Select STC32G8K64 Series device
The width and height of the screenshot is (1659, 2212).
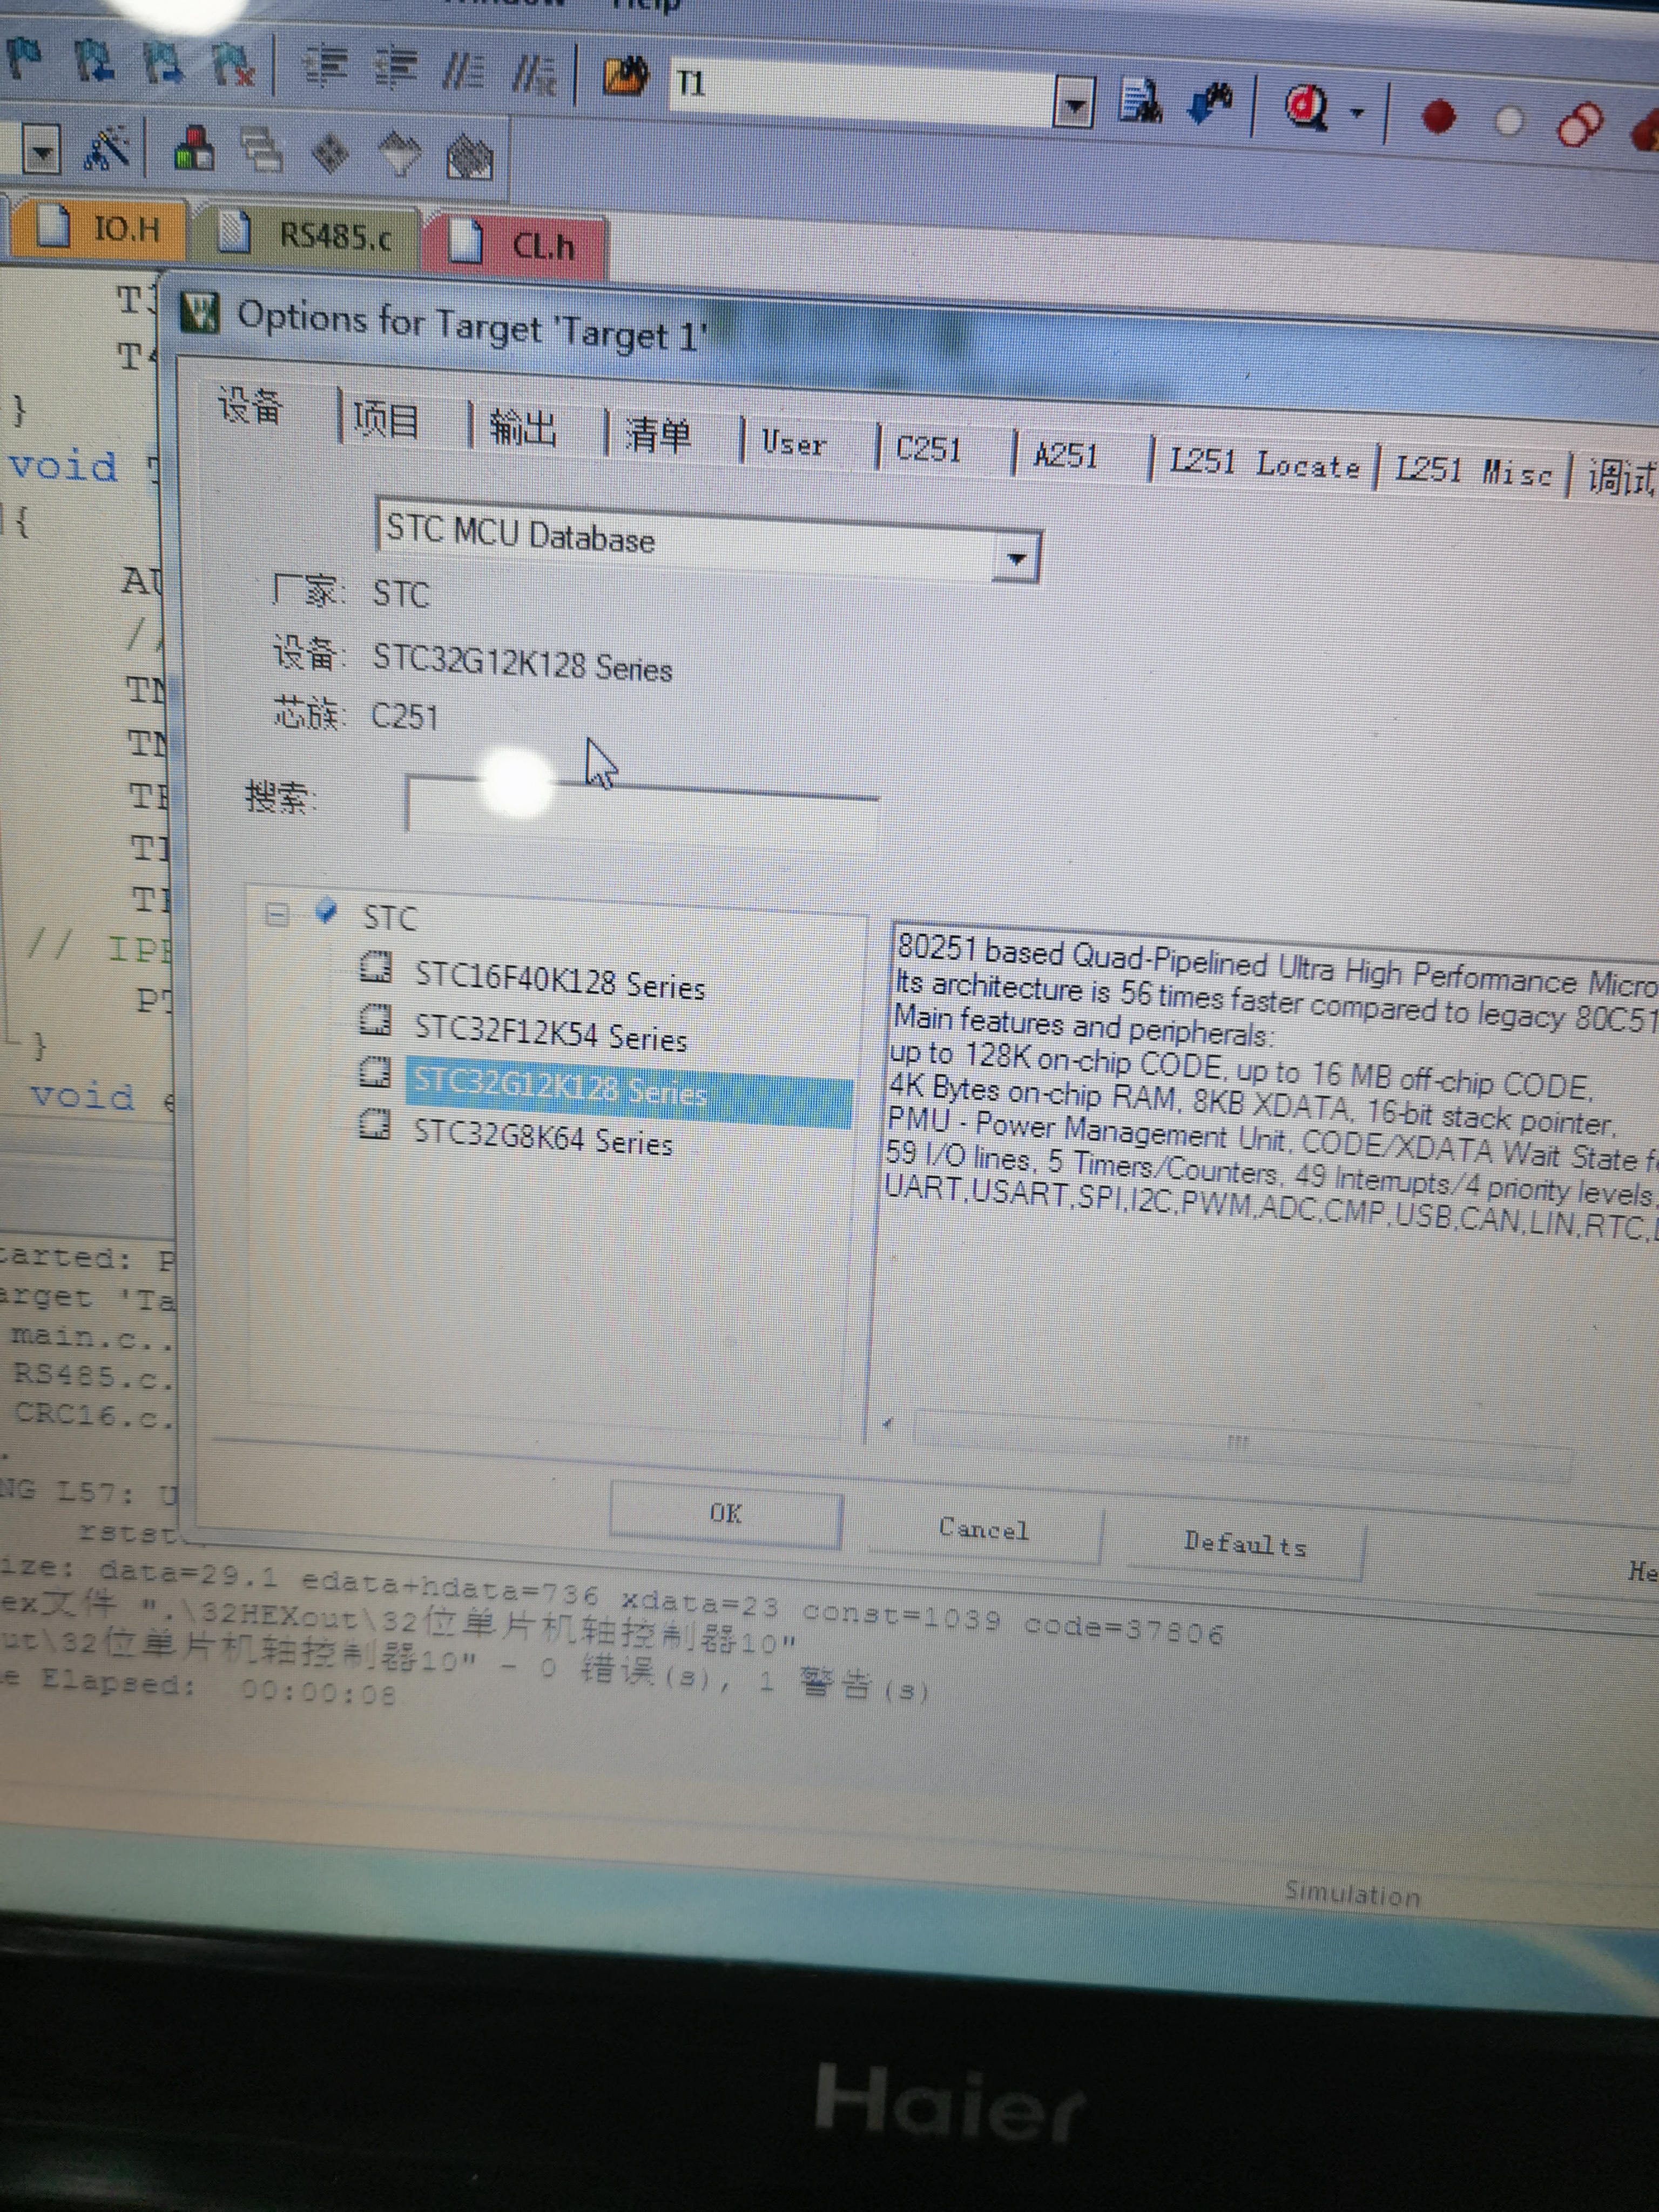(x=543, y=1138)
